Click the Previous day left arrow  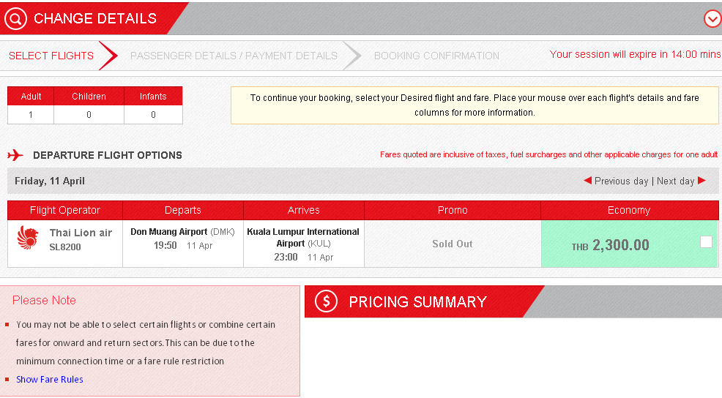[x=587, y=181]
